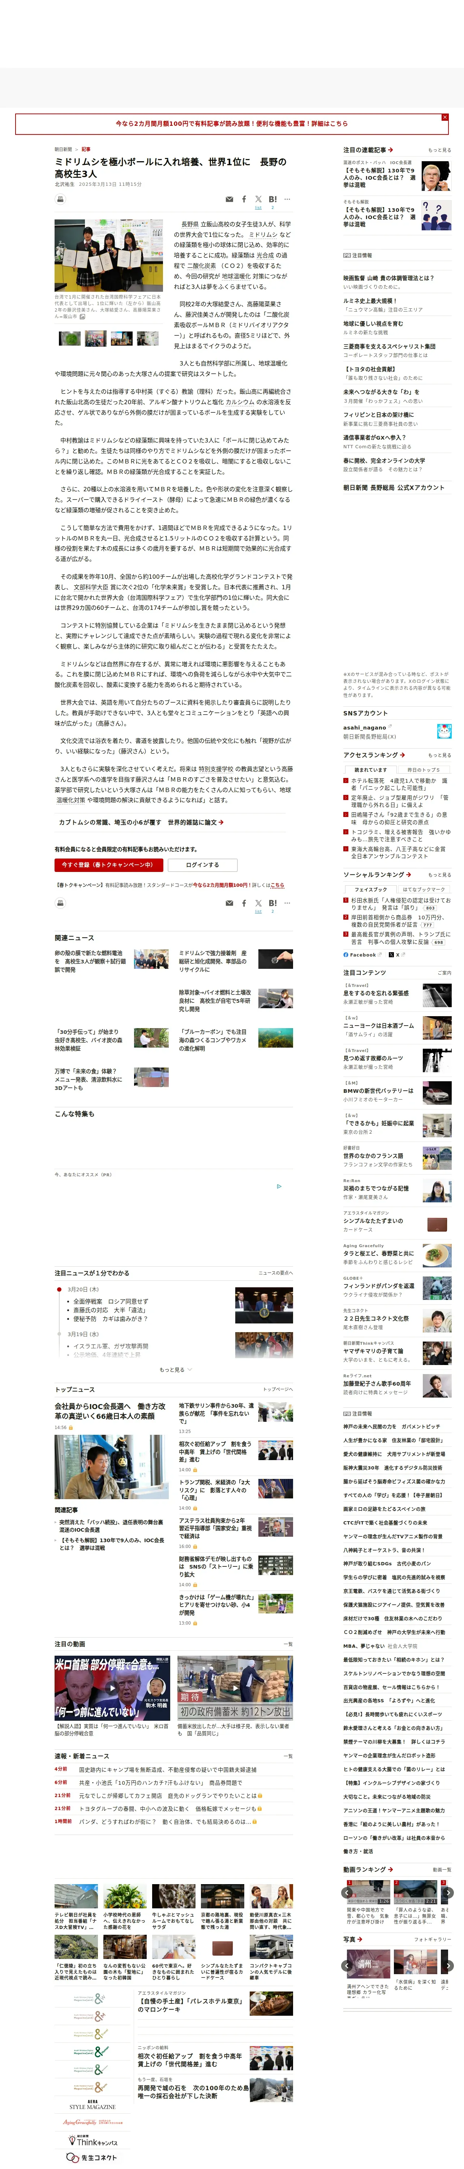Enlarge main article photo via the expand icon
This screenshot has width=464, height=2169.
[x=82, y=317]
